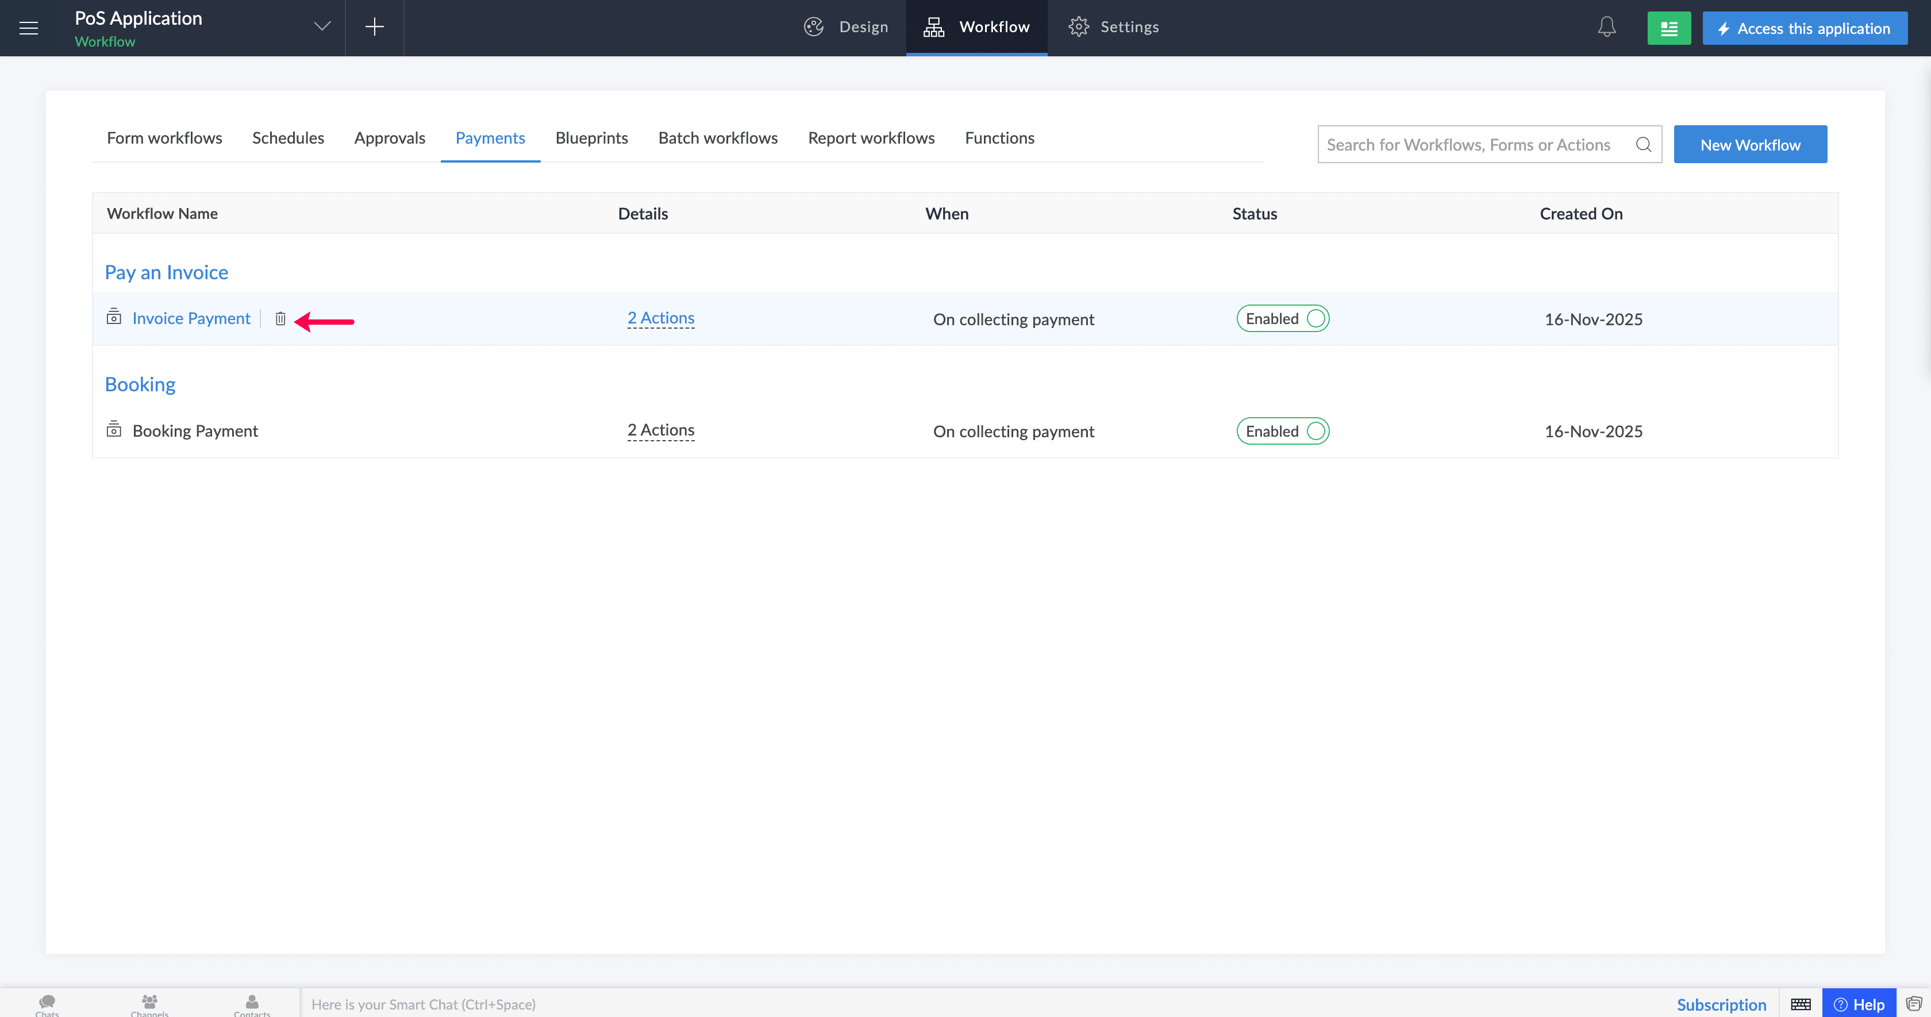Click the keyboard icon near Subscription

click(1801, 1004)
